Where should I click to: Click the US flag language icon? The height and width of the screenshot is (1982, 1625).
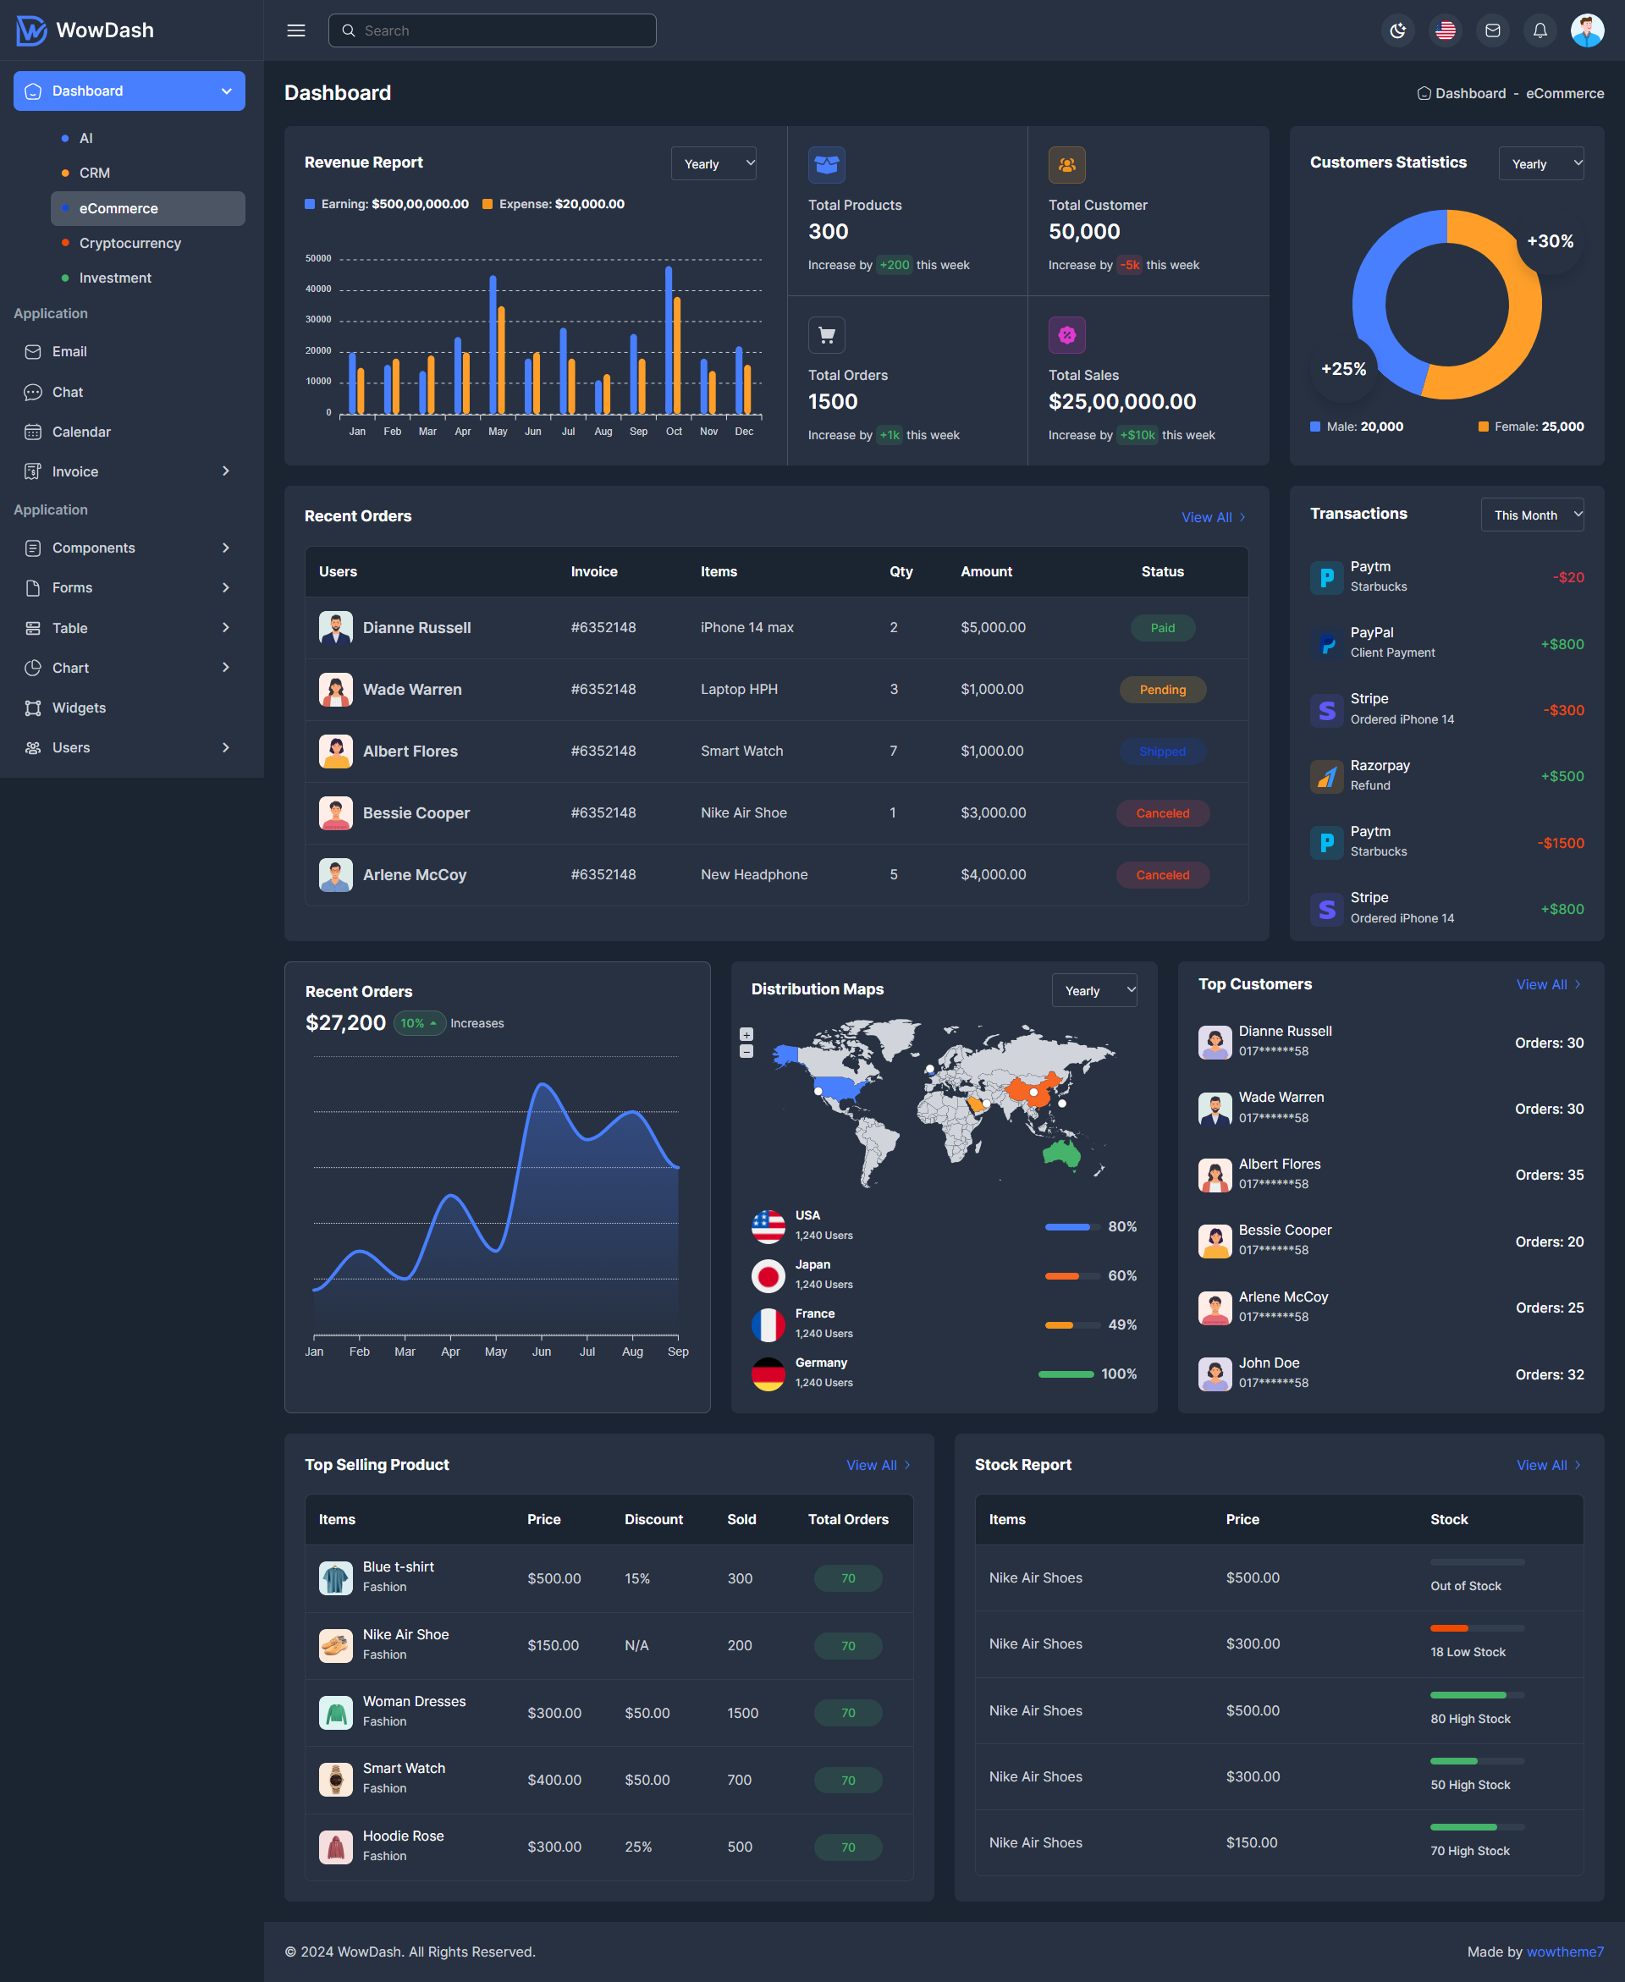[1446, 30]
